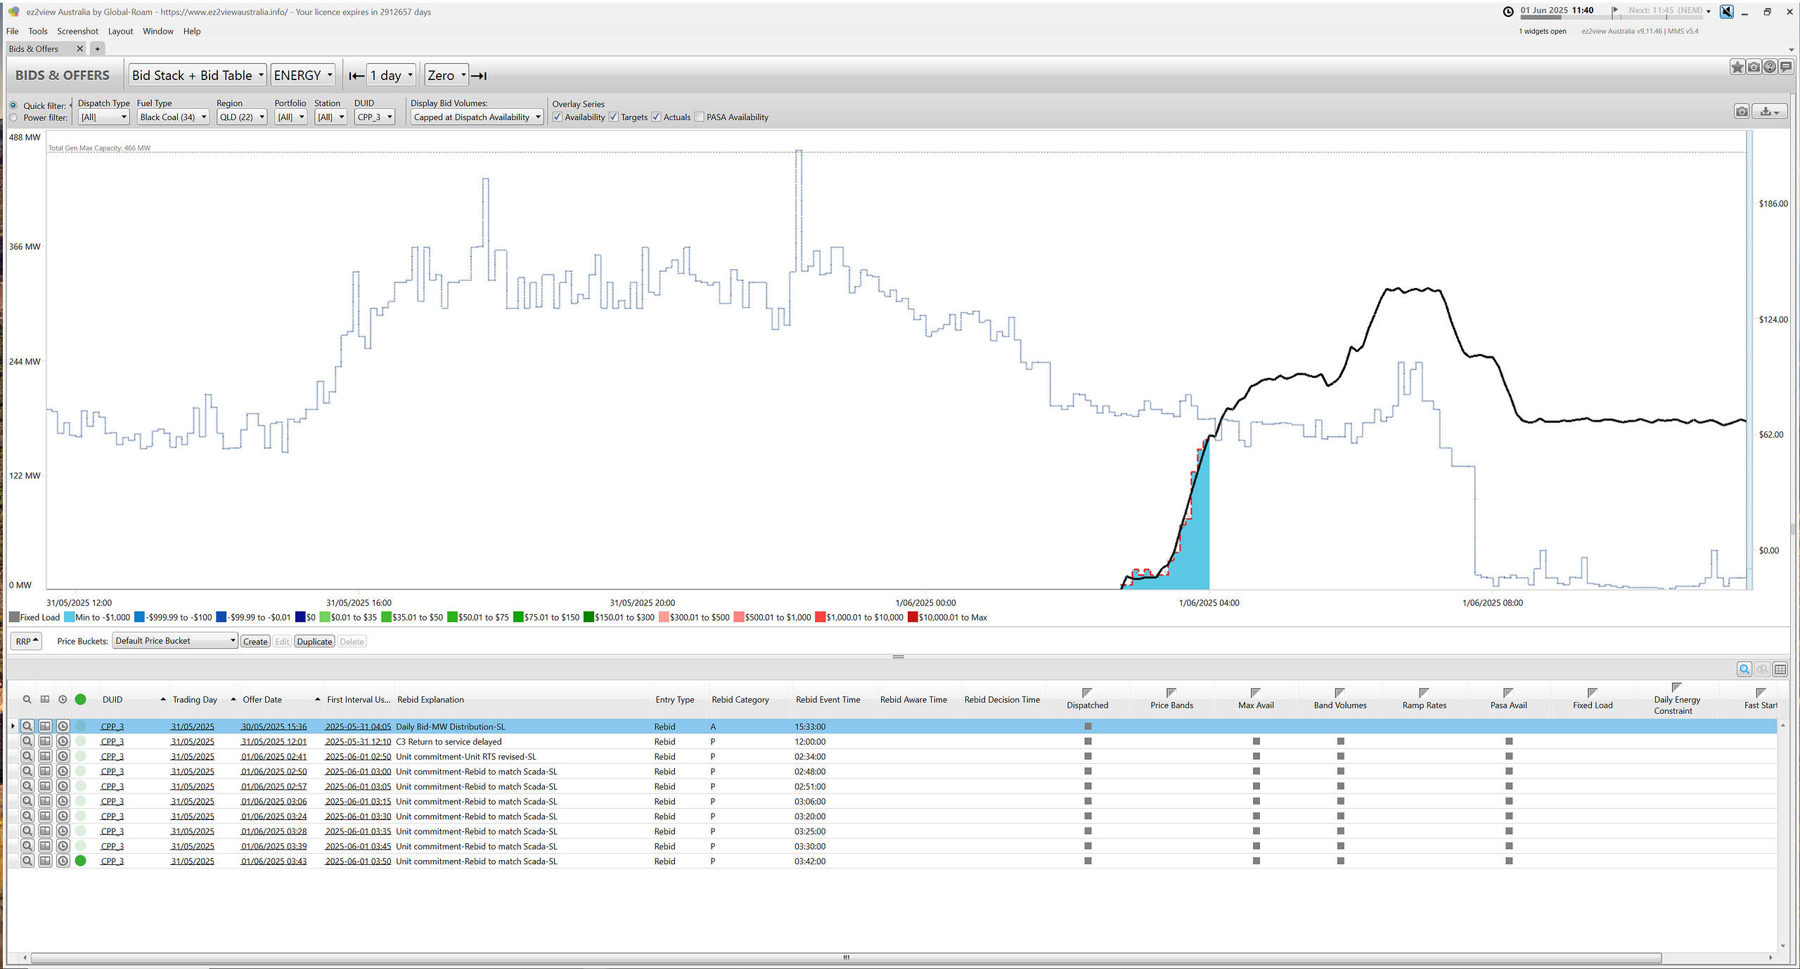Open the Help menu
This screenshot has width=1800, height=969.
click(192, 32)
